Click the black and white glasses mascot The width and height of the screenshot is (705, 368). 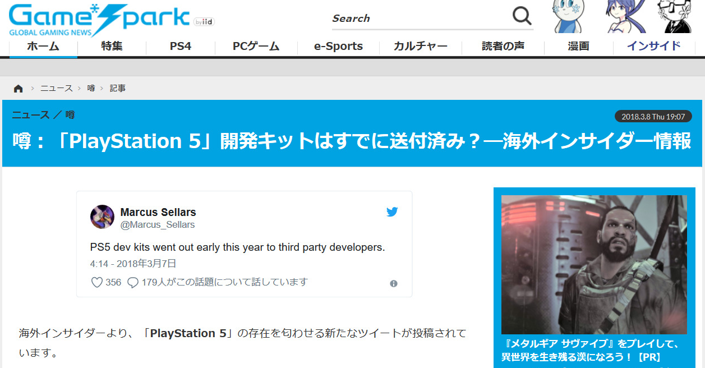(677, 16)
